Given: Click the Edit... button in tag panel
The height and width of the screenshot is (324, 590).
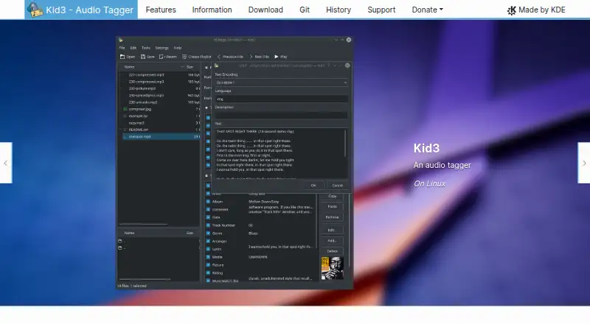Looking at the screenshot, I should pos(333,230).
